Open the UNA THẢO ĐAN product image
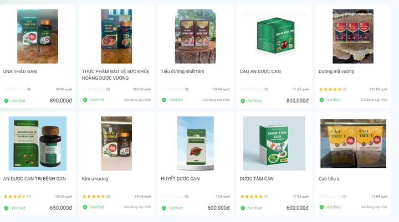Viewport: 399px width, 222px height. (x=38, y=37)
